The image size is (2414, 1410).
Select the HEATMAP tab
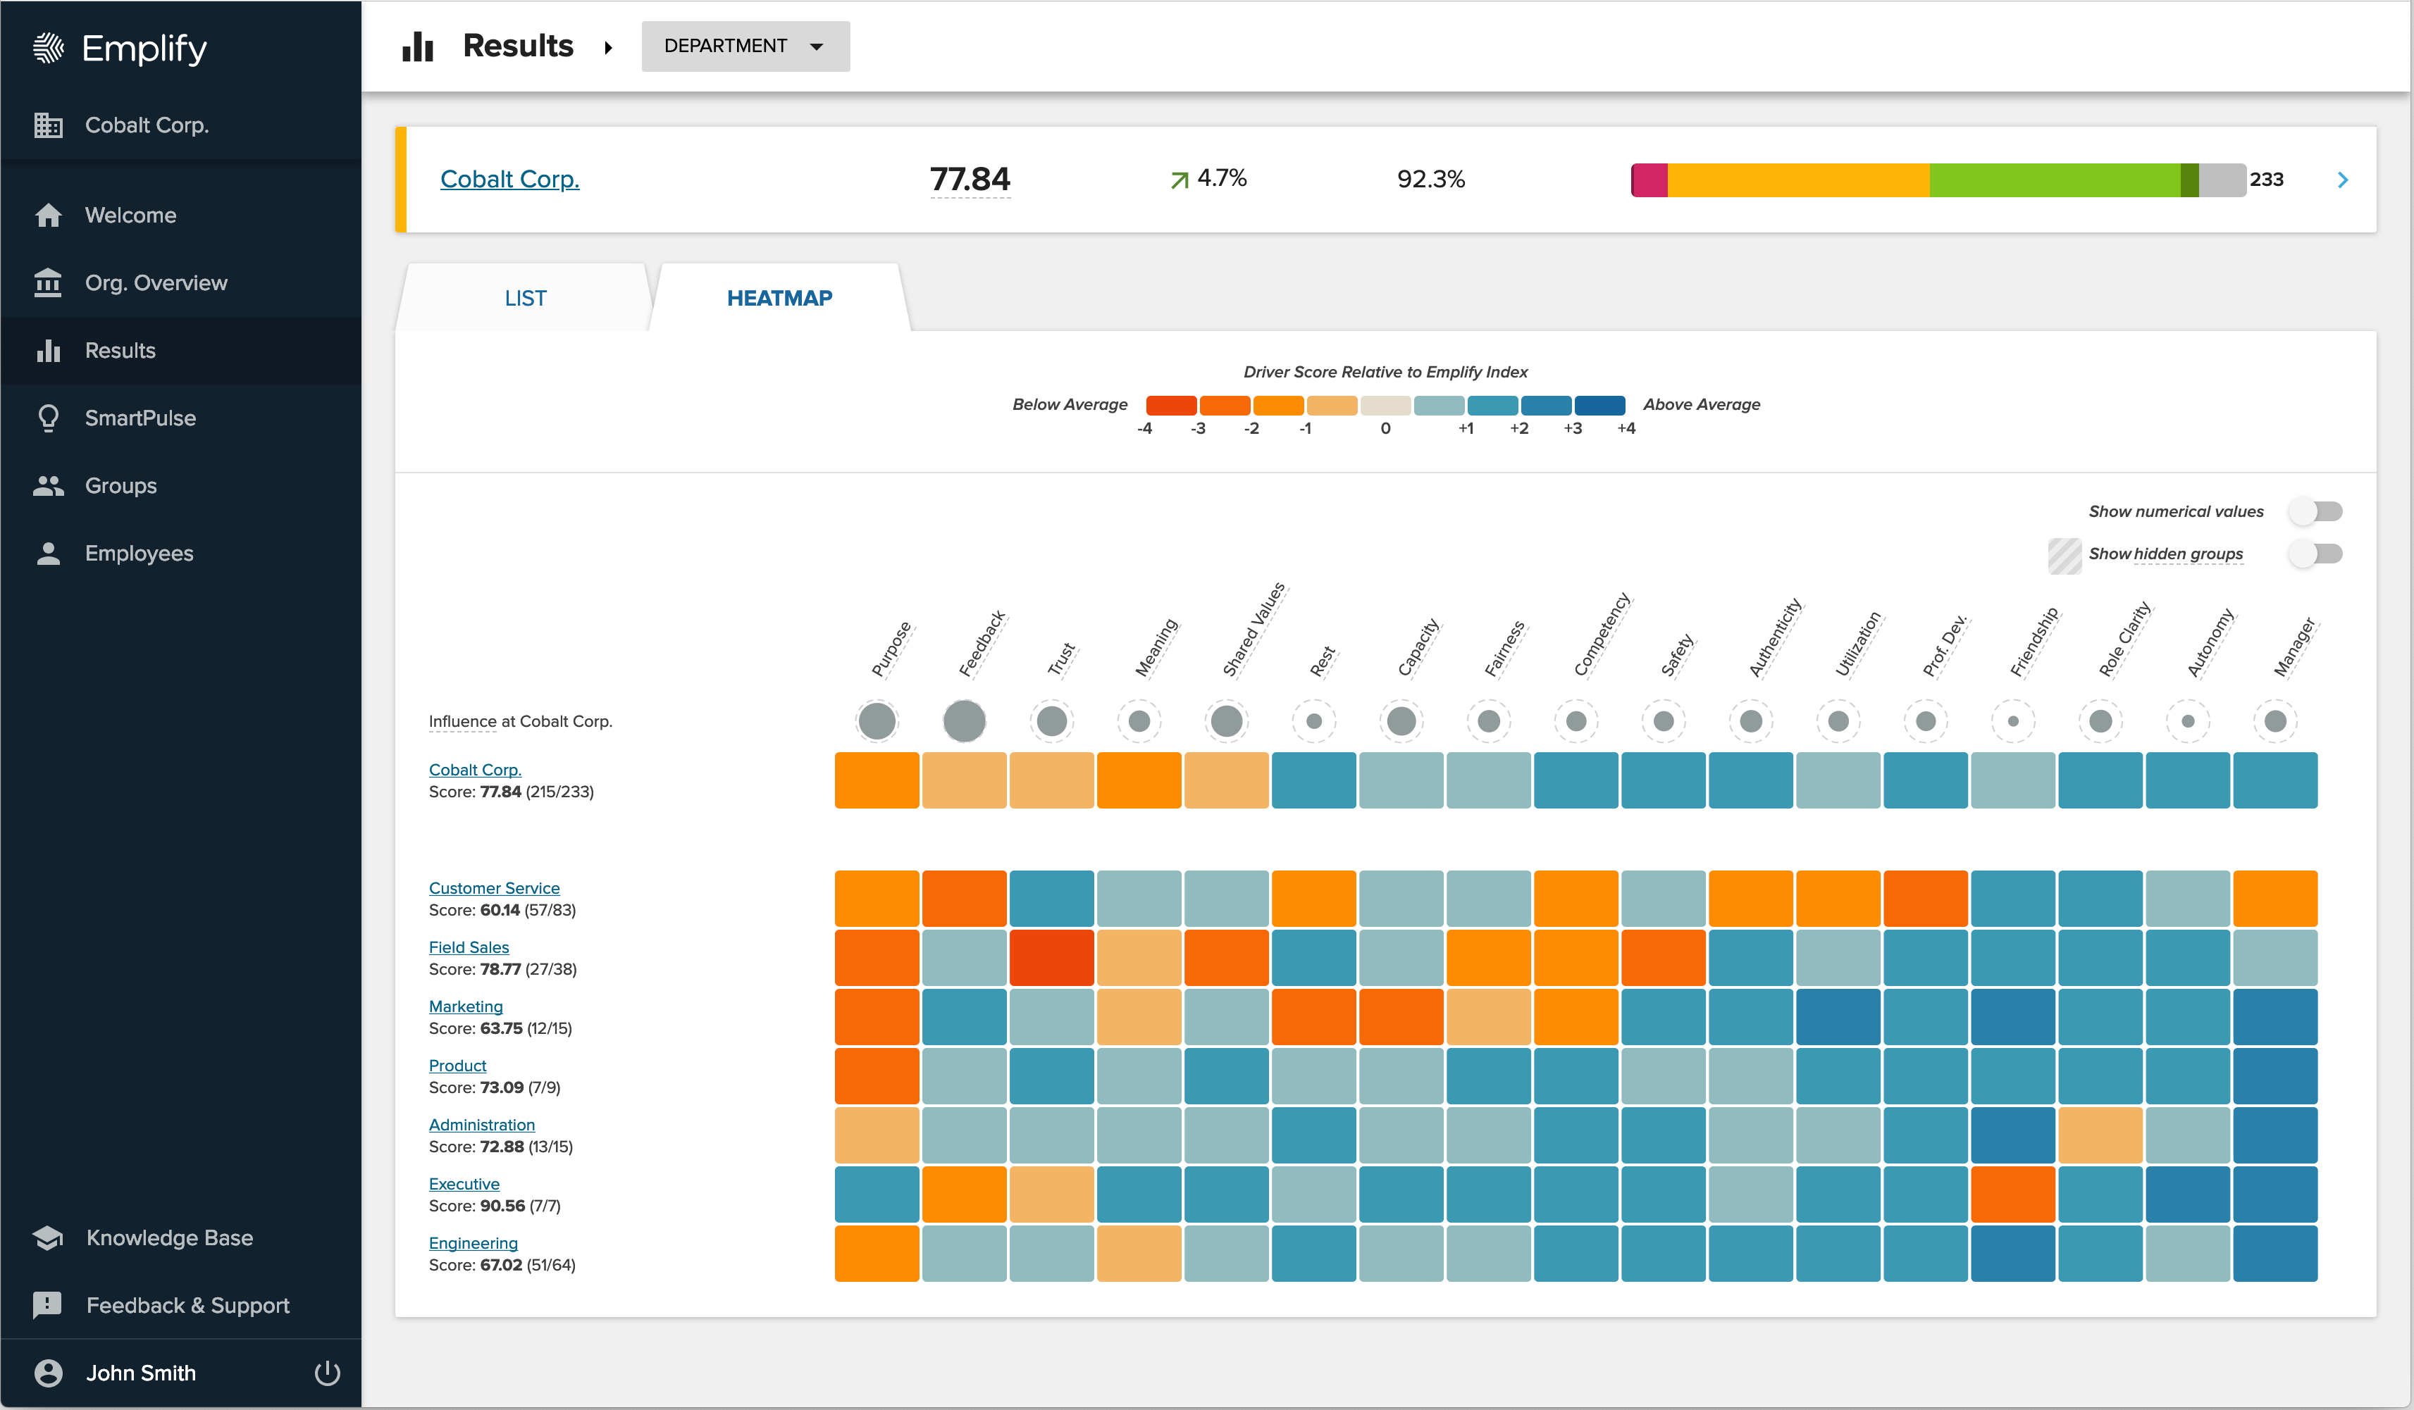779,299
